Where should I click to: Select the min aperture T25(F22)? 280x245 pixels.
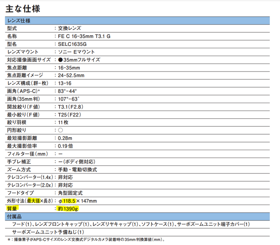70,115
